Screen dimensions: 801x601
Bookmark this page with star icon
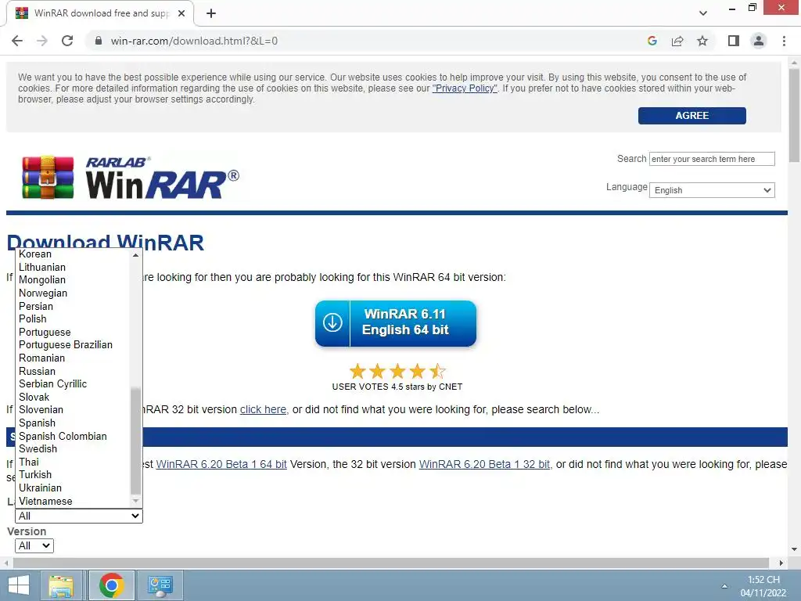[702, 41]
